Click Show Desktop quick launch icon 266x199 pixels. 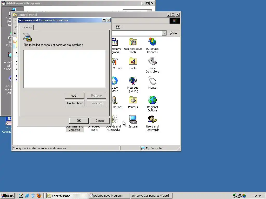point(21,196)
